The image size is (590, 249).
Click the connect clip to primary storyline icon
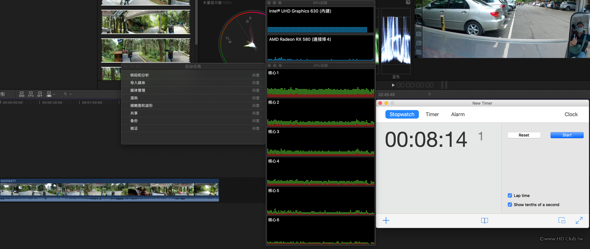coord(22,94)
